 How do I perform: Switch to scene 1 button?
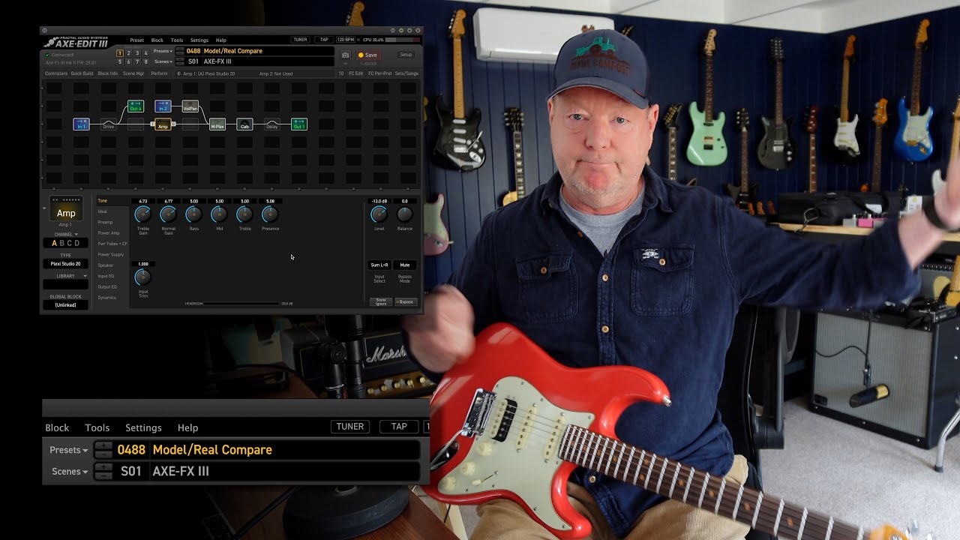[x=120, y=53]
